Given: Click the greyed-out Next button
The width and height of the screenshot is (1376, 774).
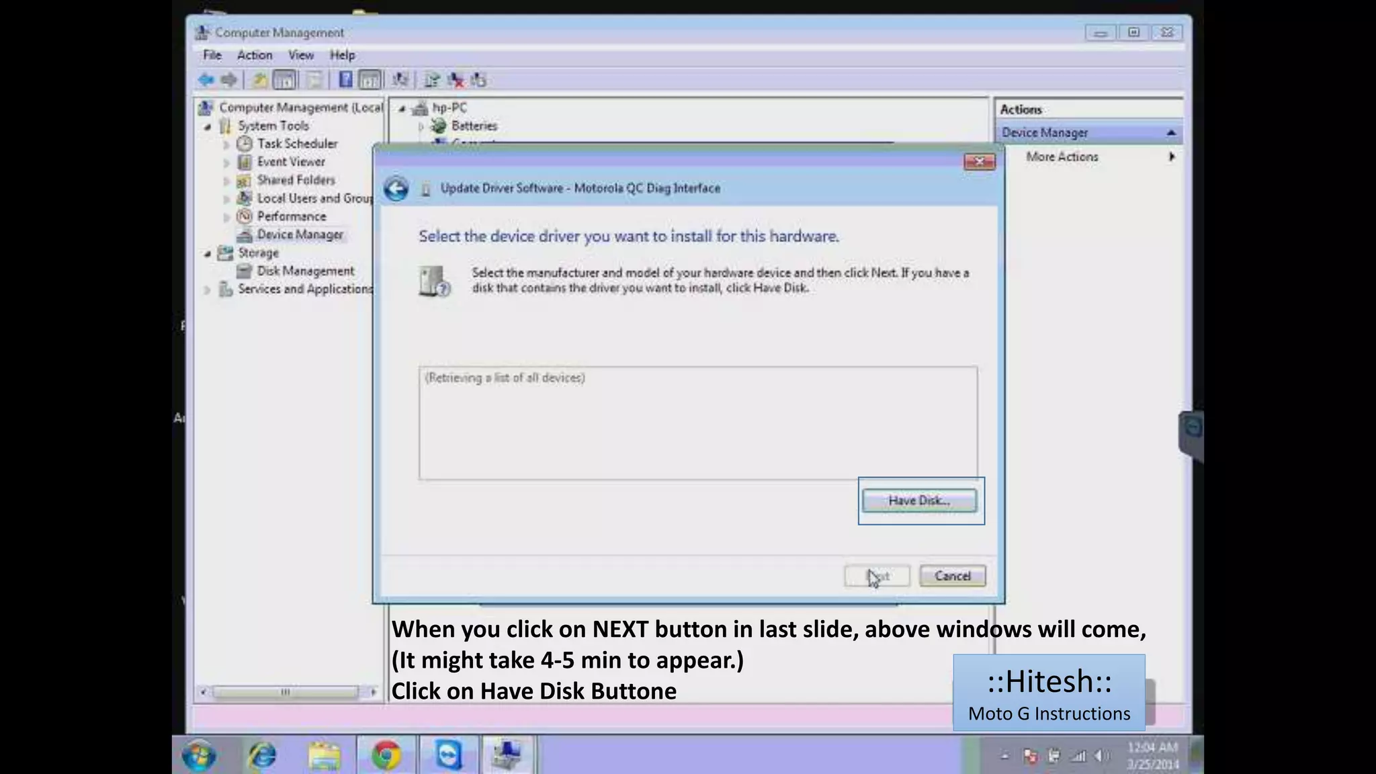Looking at the screenshot, I should coord(877,576).
